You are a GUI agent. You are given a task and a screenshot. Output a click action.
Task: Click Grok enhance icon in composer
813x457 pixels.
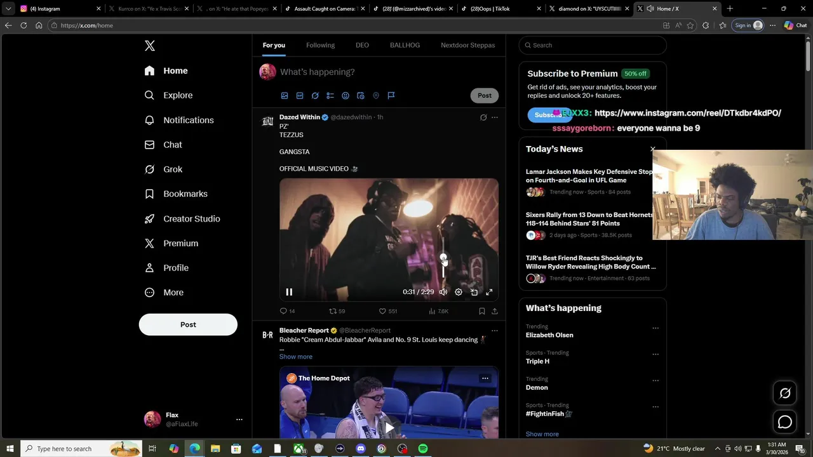coord(315,96)
